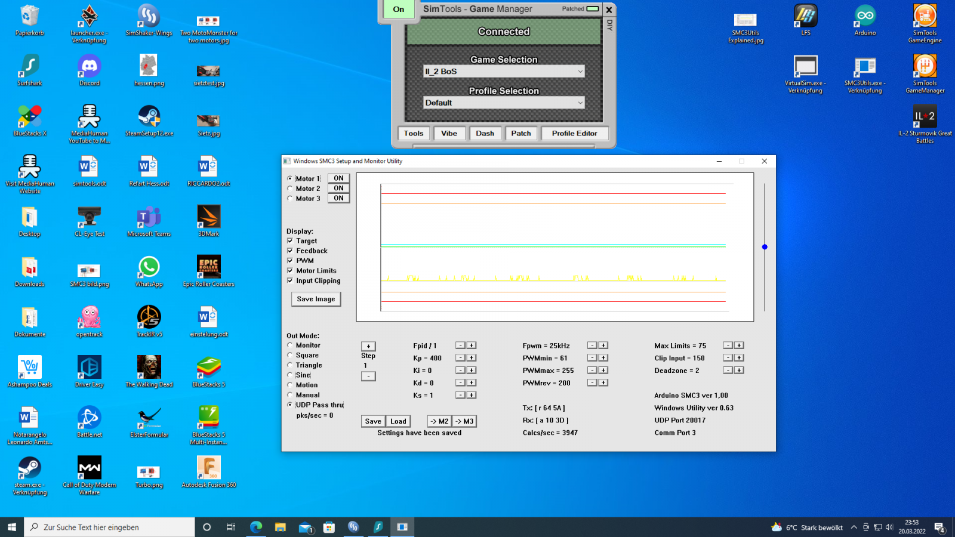This screenshot has width=955, height=537.
Task: Select the Motor 3 radio button
Action: [290, 199]
